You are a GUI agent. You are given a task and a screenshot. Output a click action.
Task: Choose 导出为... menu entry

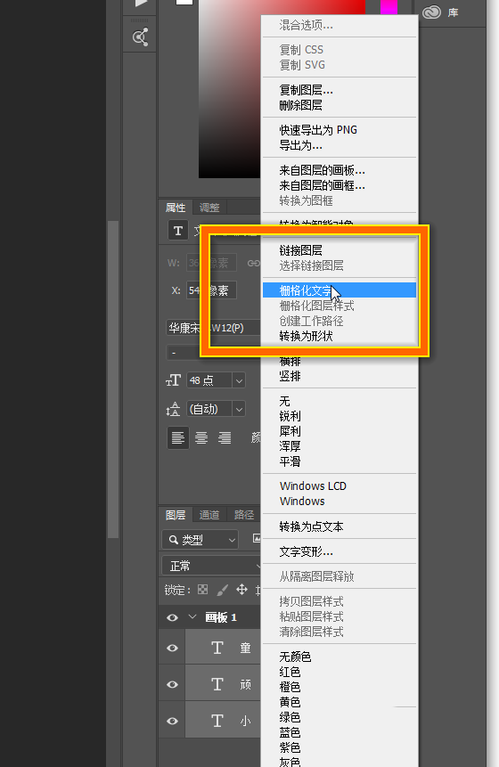(x=339, y=145)
